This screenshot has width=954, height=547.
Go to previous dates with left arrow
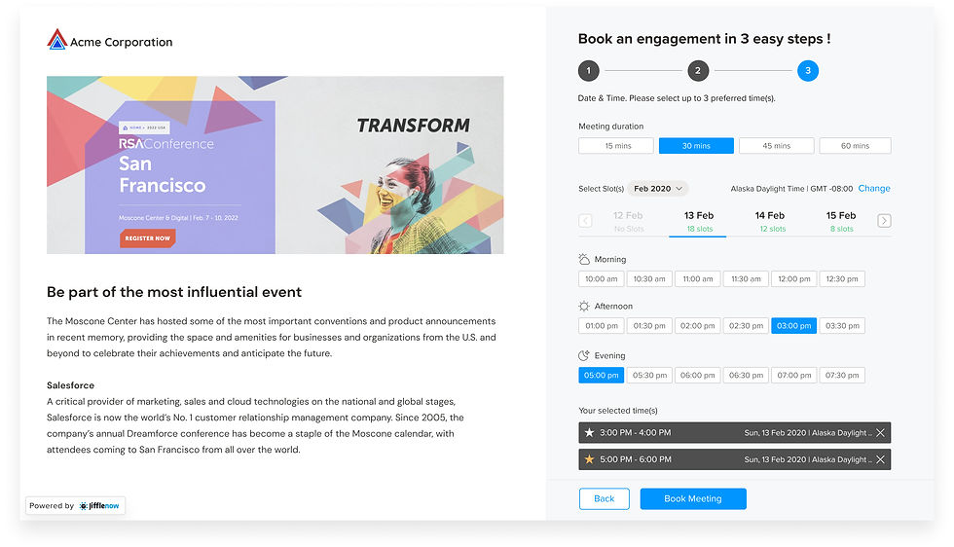pyautogui.click(x=585, y=221)
